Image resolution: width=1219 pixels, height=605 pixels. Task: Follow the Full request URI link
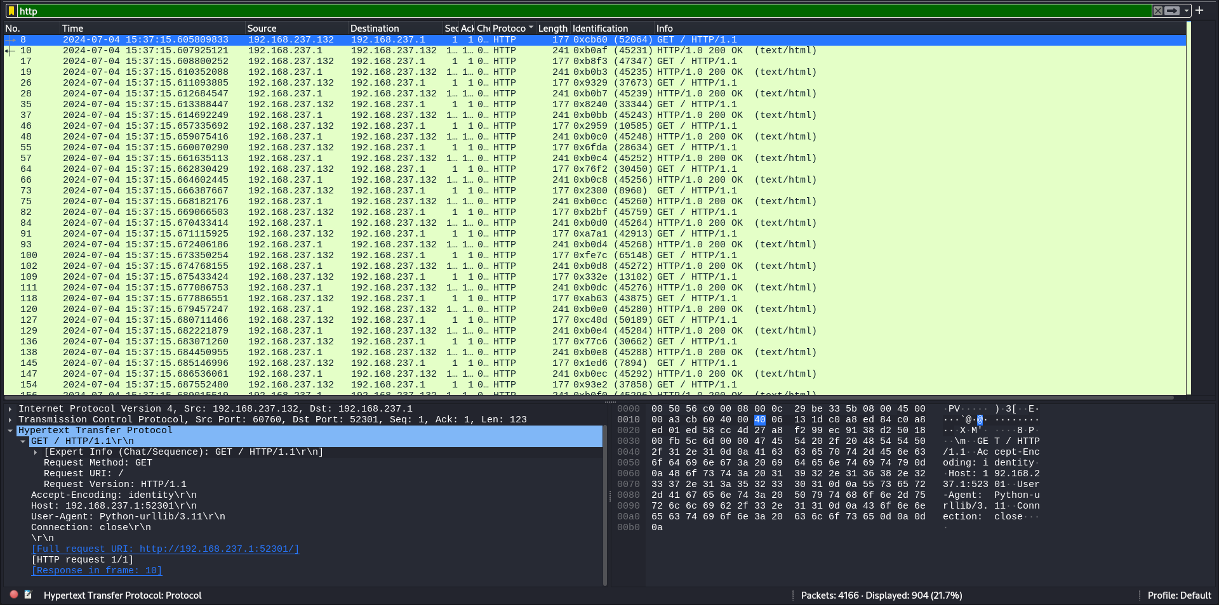click(165, 549)
